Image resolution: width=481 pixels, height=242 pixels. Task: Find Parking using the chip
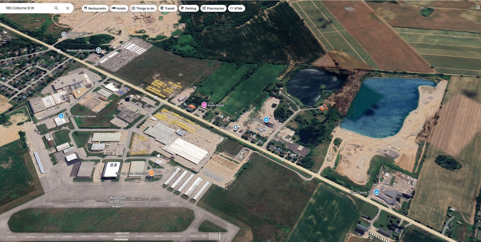pyautogui.click(x=188, y=8)
